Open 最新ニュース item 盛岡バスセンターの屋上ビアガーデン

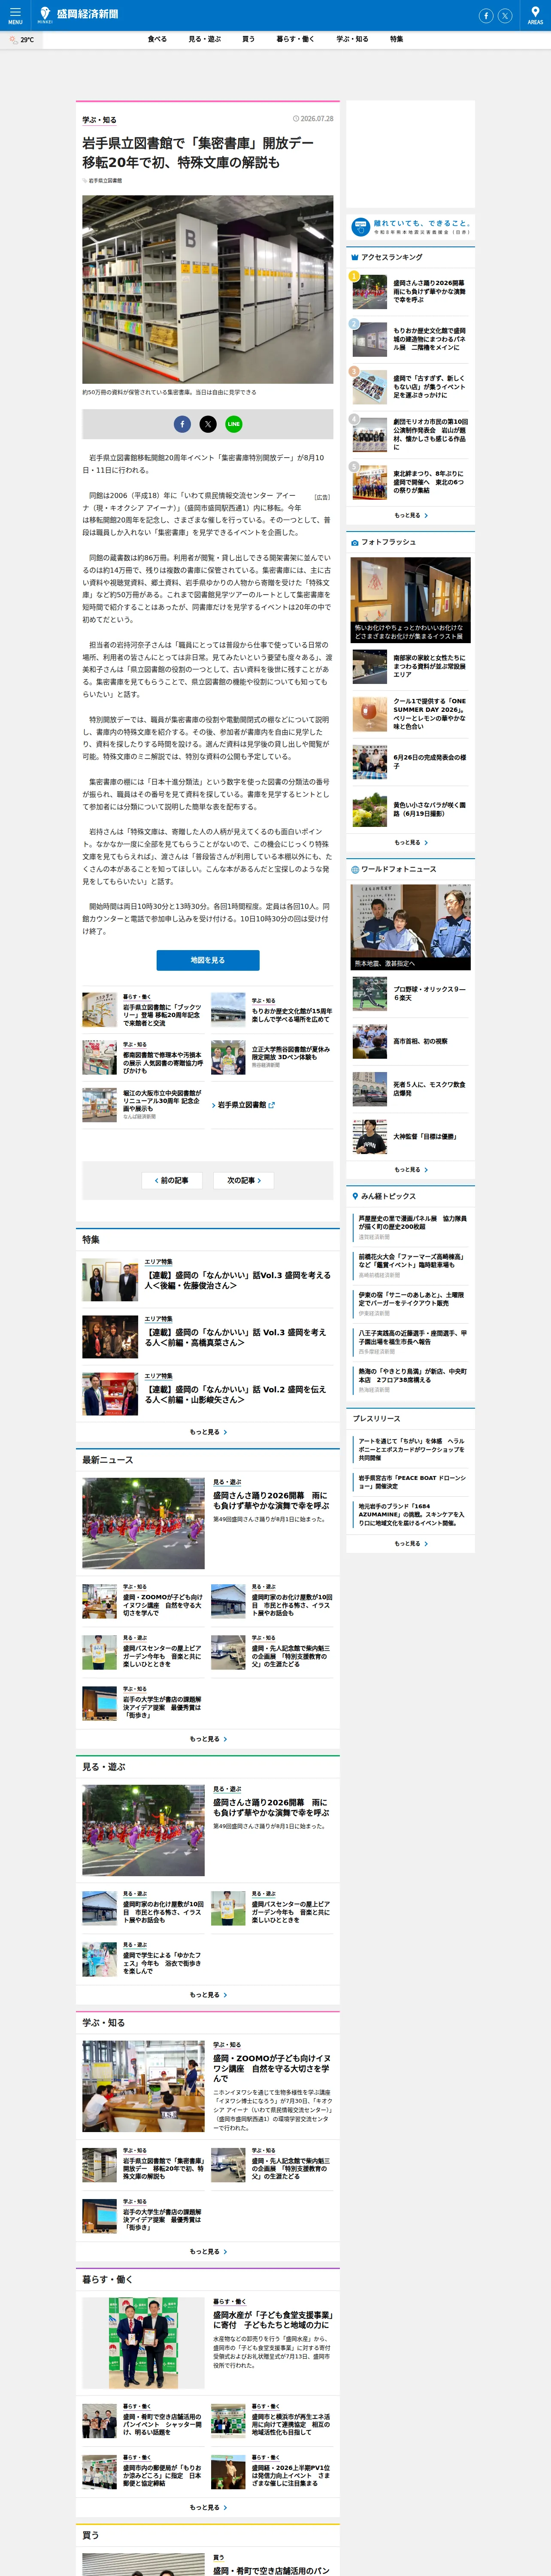point(143,1652)
